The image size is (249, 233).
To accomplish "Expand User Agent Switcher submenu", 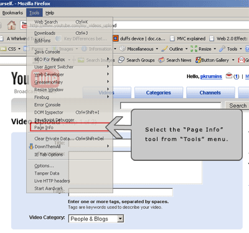I will (x=70, y=67).
